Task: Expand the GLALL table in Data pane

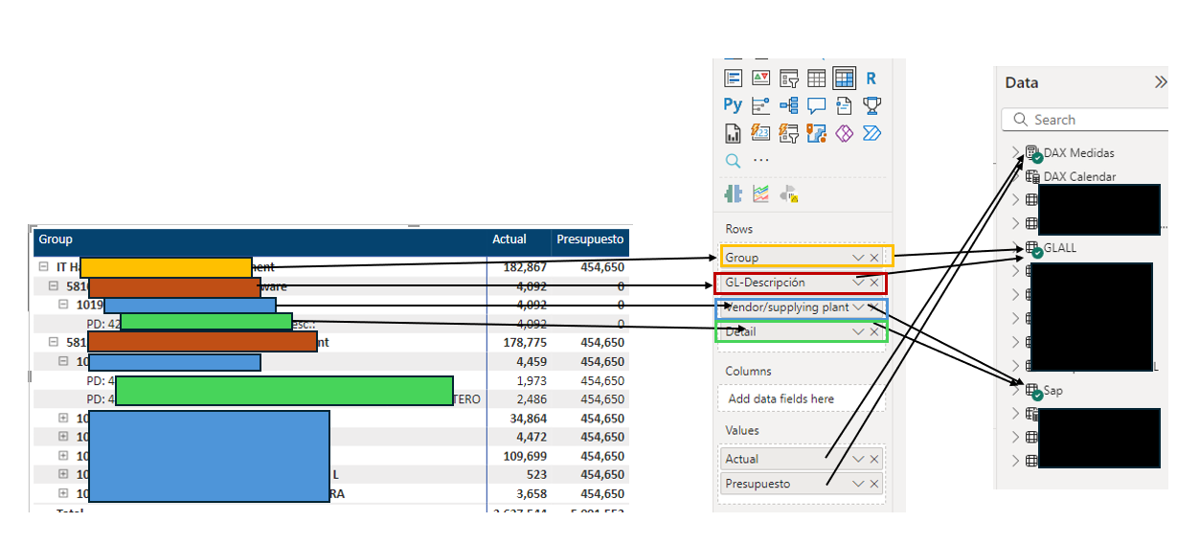Action: click(1015, 247)
